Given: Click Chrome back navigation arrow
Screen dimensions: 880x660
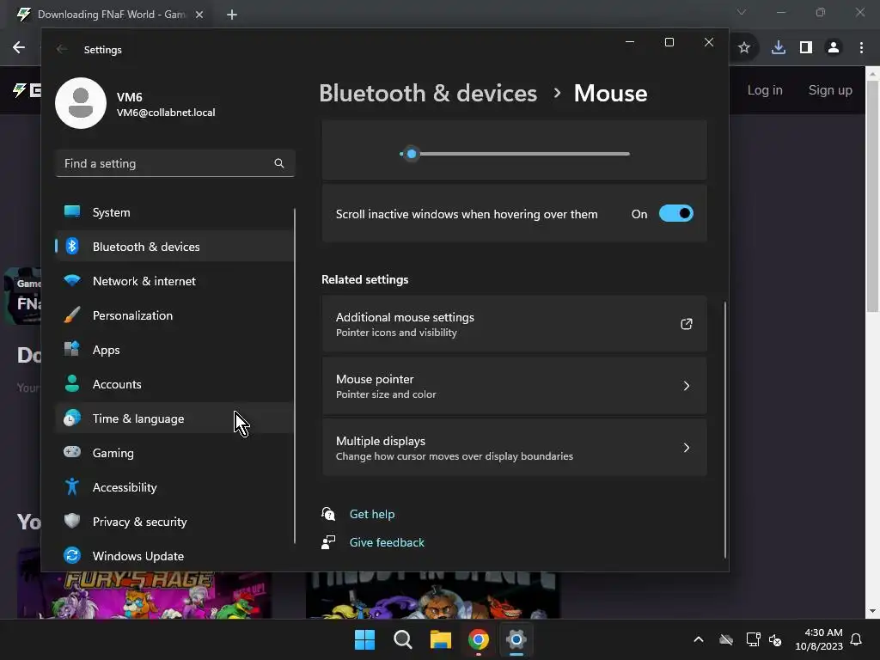Looking at the screenshot, I should tap(19, 47).
